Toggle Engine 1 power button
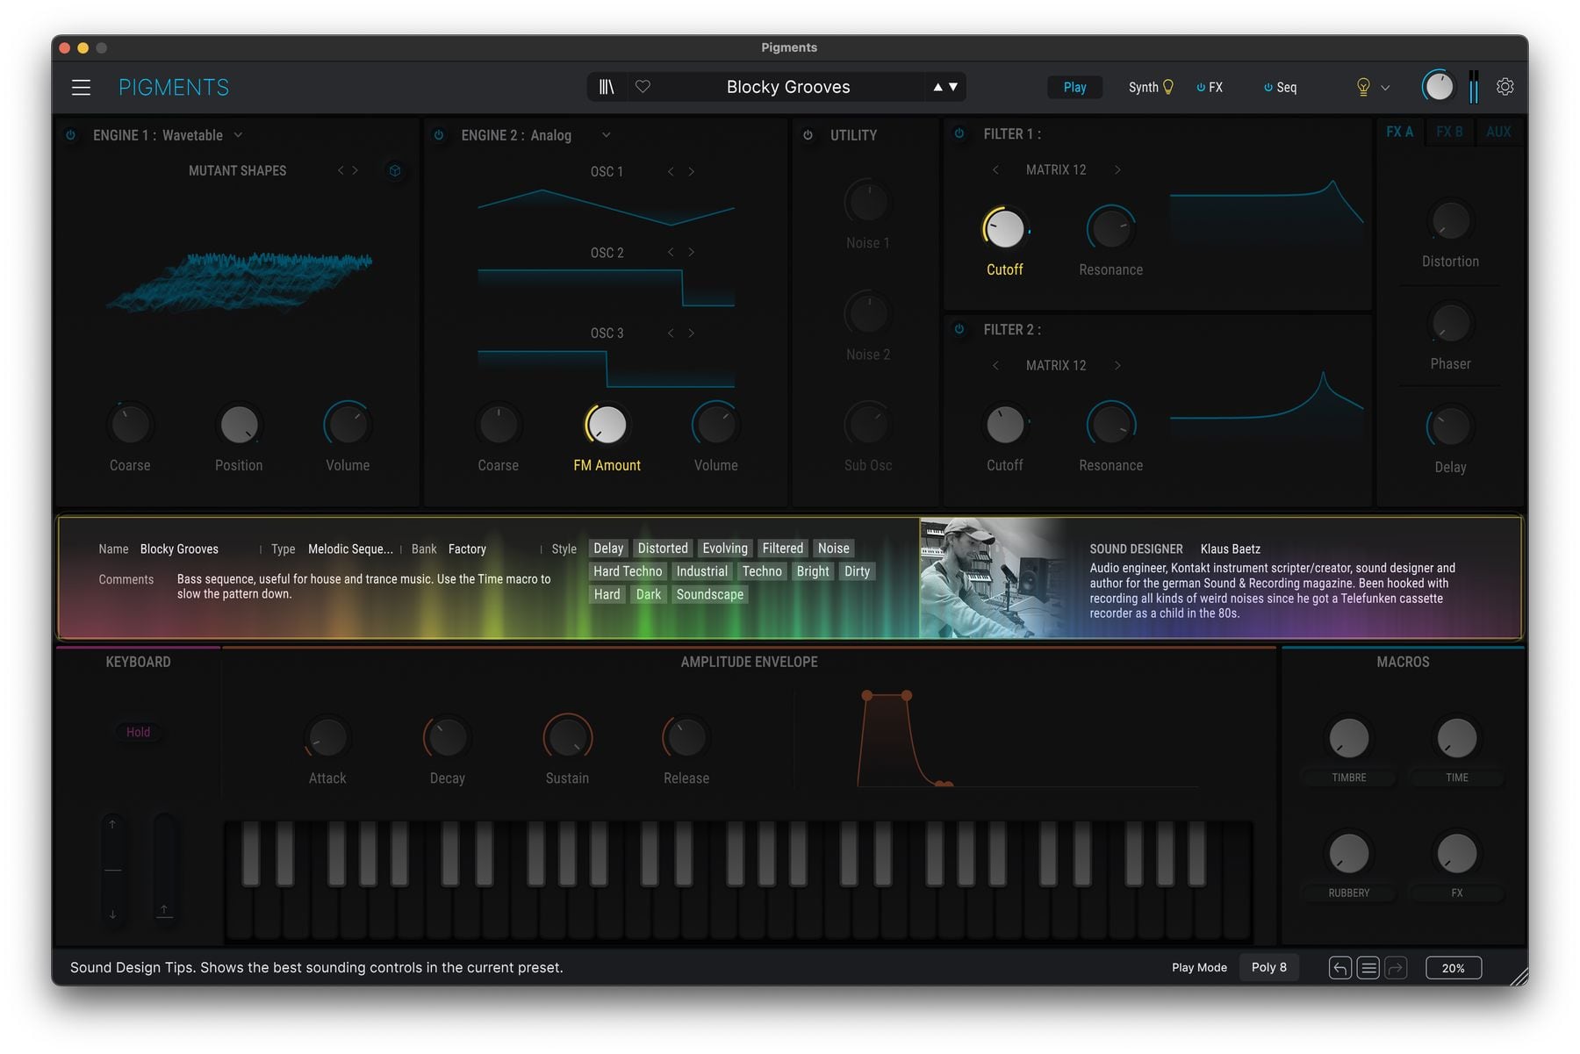The image size is (1580, 1054). coord(71,135)
